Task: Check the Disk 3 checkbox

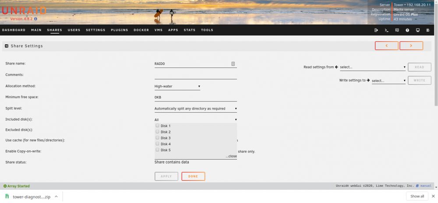Action: coord(157,138)
